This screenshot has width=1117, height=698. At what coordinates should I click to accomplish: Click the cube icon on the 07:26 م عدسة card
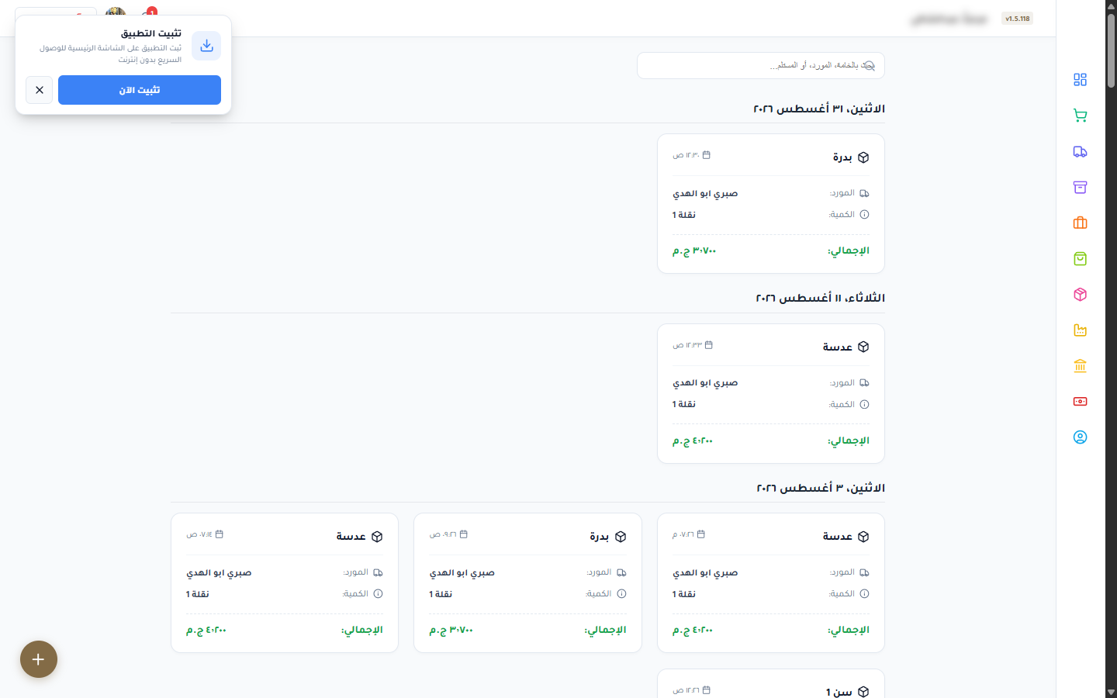pyautogui.click(x=863, y=537)
